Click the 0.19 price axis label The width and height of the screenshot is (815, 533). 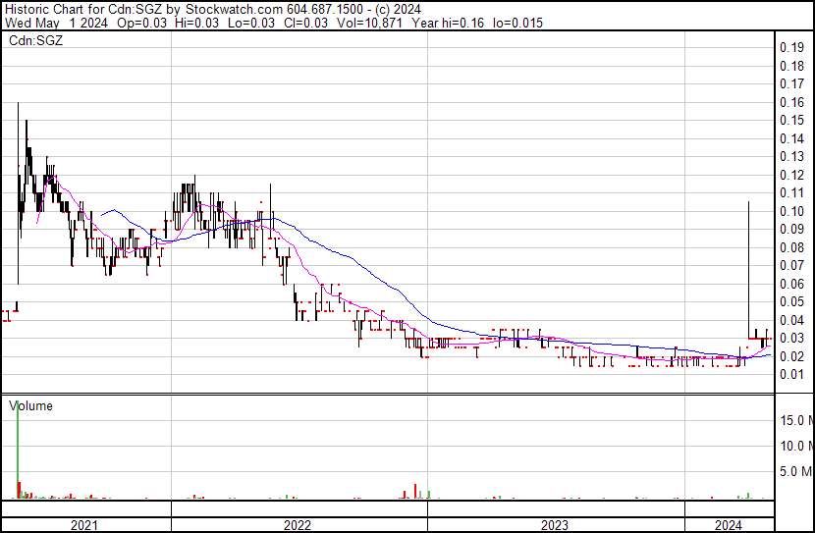point(791,48)
